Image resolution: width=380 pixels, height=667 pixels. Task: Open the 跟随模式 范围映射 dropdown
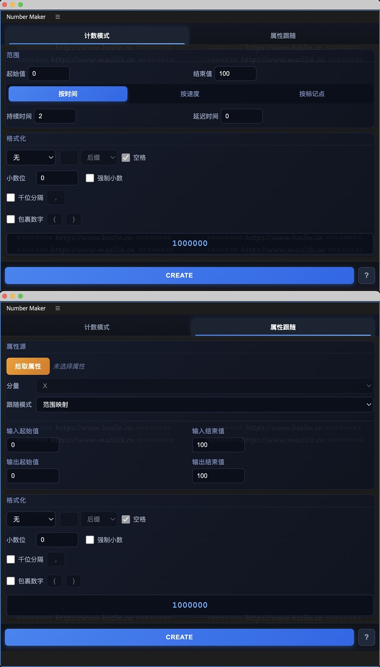(205, 405)
